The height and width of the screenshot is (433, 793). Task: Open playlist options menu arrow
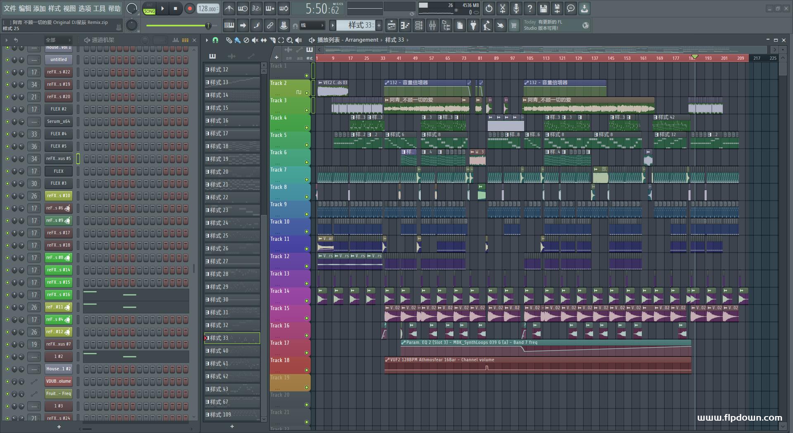(207, 40)
